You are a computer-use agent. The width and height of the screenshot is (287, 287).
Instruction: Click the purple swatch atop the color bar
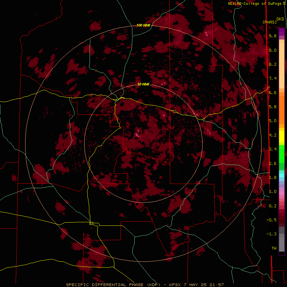[282, 32]
